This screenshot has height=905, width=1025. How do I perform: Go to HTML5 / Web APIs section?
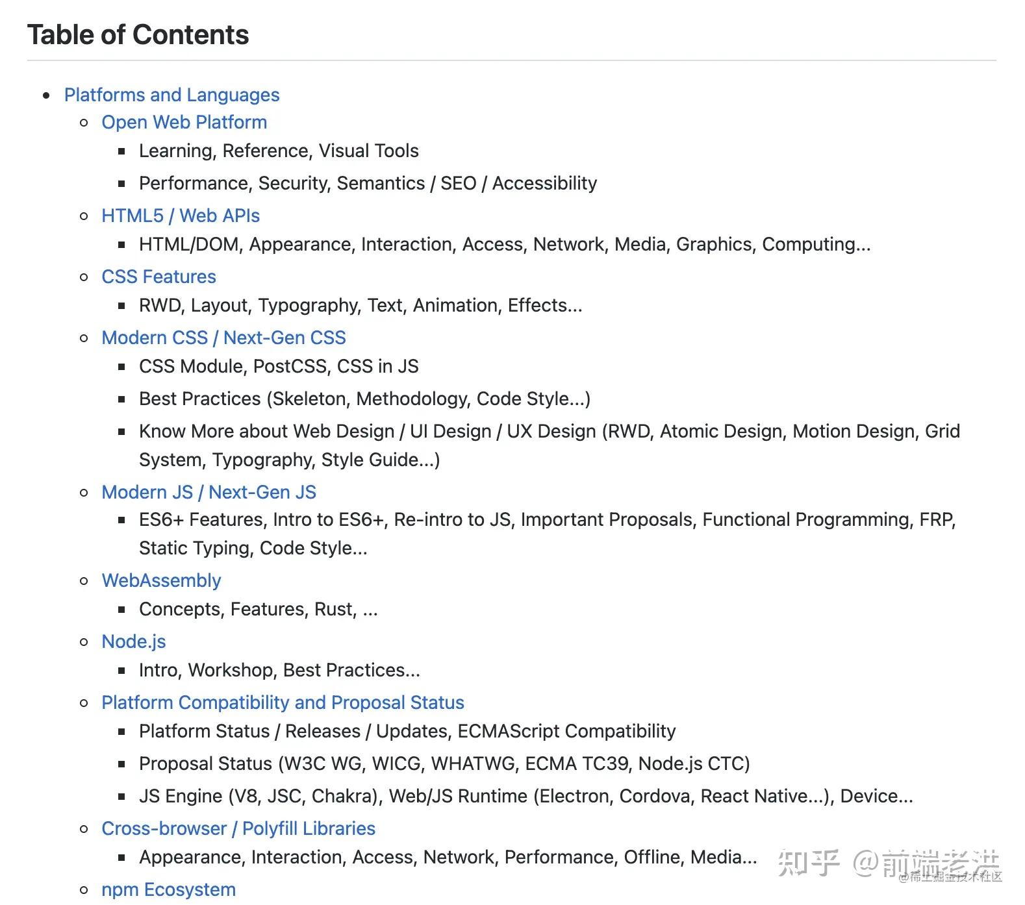point(181,216)
